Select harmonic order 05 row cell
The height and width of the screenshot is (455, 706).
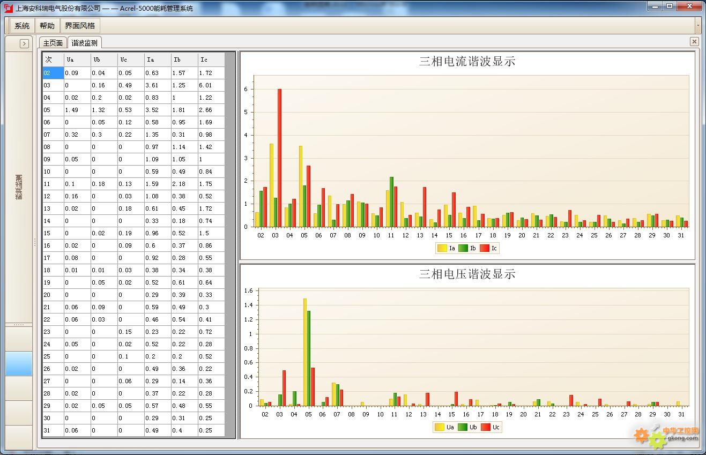53,110
